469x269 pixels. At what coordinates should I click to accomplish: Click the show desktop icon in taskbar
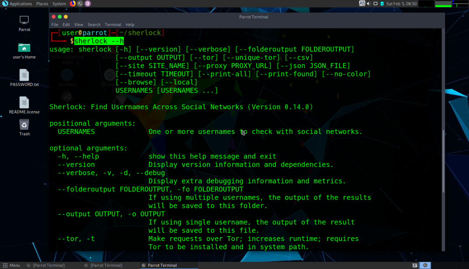point(415,265)
